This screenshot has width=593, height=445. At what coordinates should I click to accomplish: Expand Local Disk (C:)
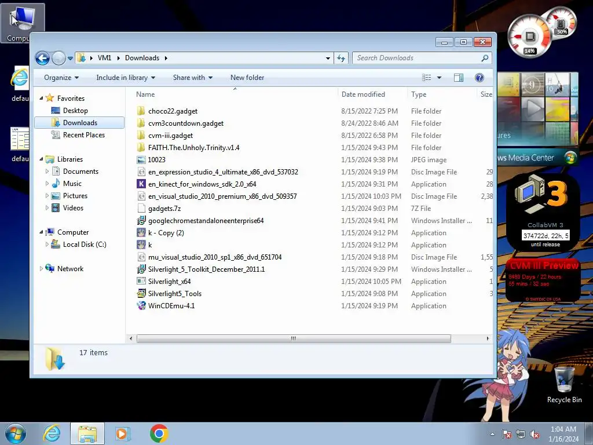tap(47, 245)
